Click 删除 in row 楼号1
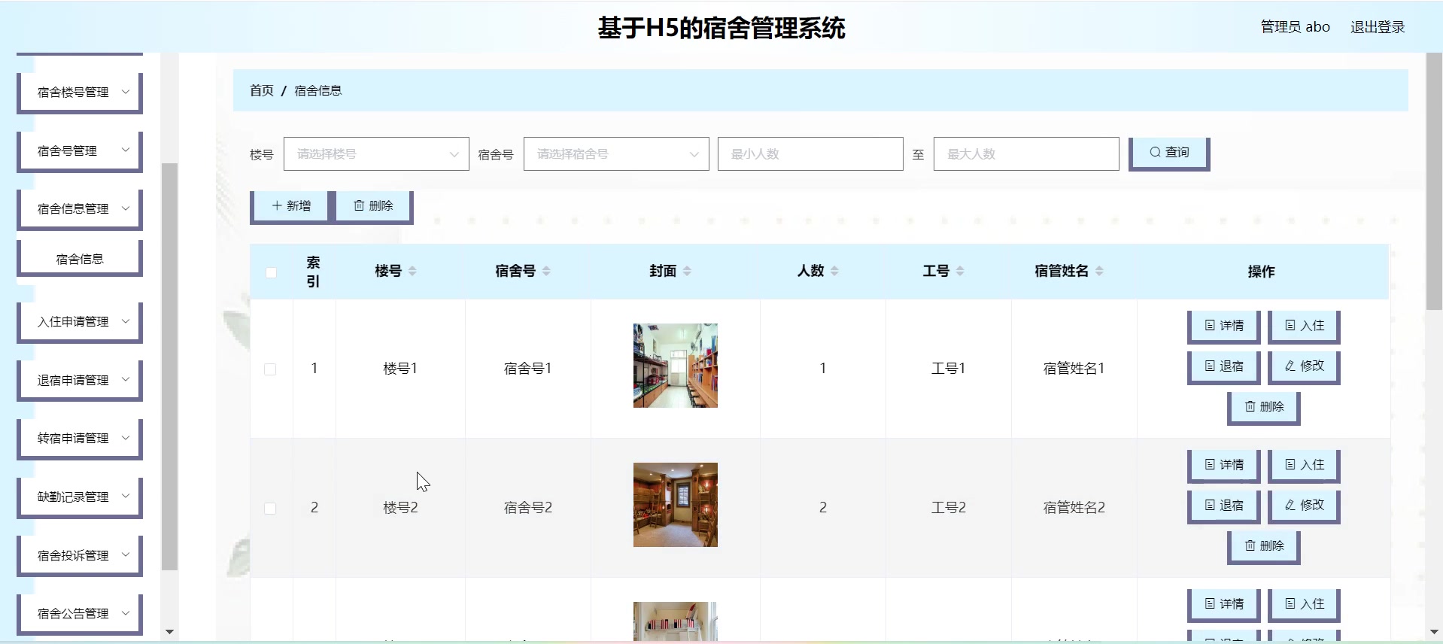The image size is (1443, 644). [1264, 407]
